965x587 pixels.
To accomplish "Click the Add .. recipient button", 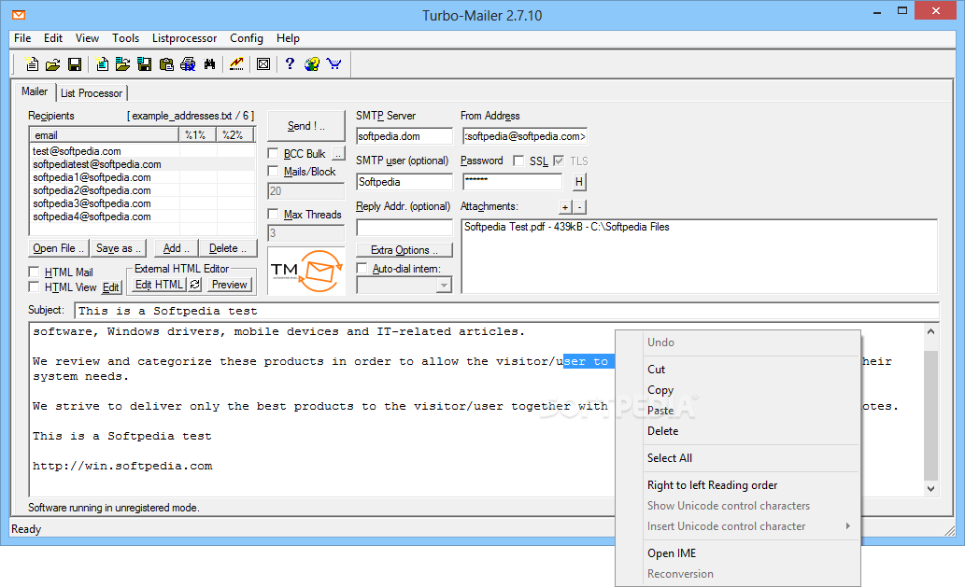I will point(176,248).
